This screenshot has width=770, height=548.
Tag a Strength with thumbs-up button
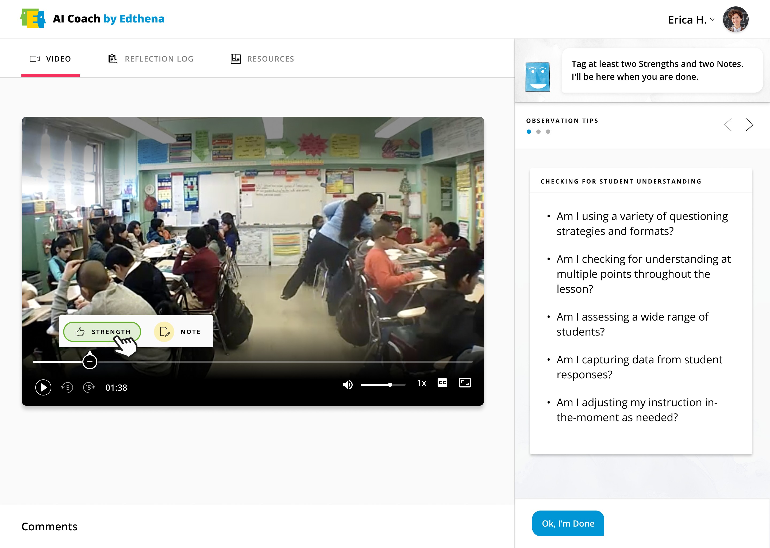(x=102, y=332)
